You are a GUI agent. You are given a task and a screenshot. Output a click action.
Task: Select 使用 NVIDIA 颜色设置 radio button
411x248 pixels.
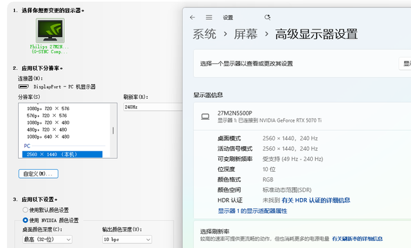point(25,220)
